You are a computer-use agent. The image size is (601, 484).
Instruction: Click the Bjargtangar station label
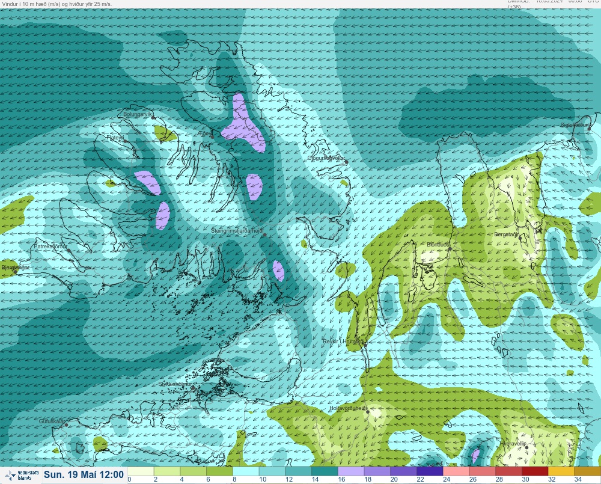pos(16,268)
